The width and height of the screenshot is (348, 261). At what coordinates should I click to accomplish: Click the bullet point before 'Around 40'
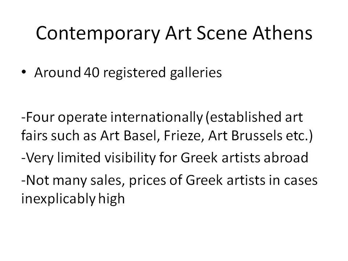pos(24,72)
